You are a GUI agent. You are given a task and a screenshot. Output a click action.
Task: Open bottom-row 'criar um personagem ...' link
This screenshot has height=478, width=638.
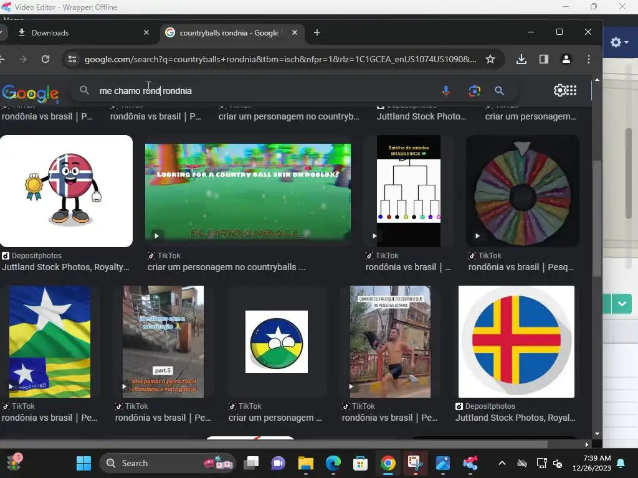pyautogui.click(x=275, y=418)
